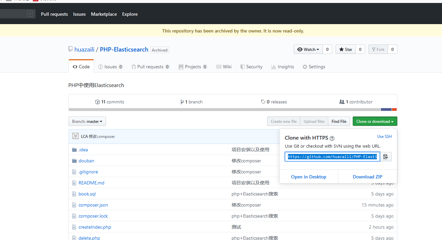
Task: Open the createIndex.php file
Action: click(x=95, y=227)
